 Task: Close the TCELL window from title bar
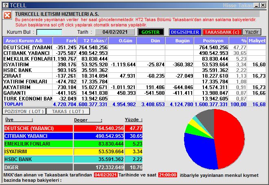pyautogui.click(x=262, y=5)
